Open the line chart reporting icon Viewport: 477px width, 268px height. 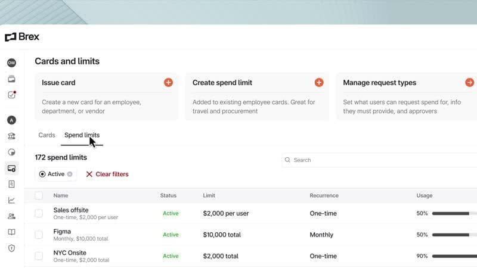[x=11, y=200]
